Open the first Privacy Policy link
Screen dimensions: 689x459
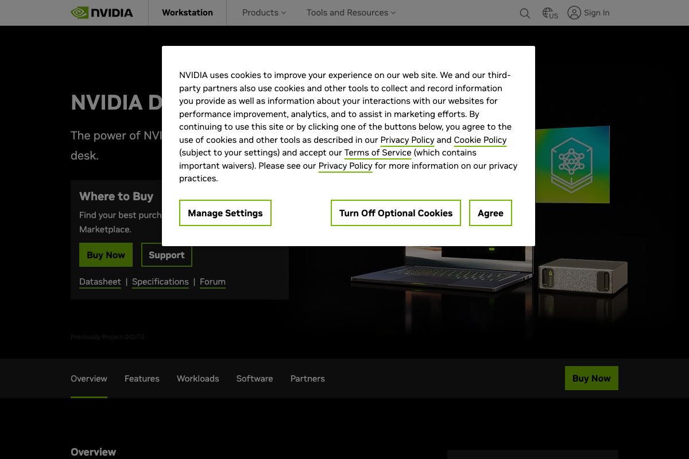pyautogui.click(x=407, y=140)
